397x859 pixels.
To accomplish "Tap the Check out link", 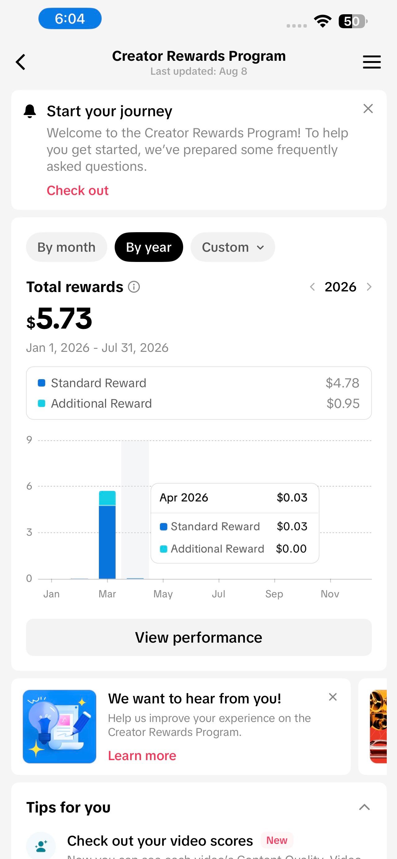I will 78,190.
